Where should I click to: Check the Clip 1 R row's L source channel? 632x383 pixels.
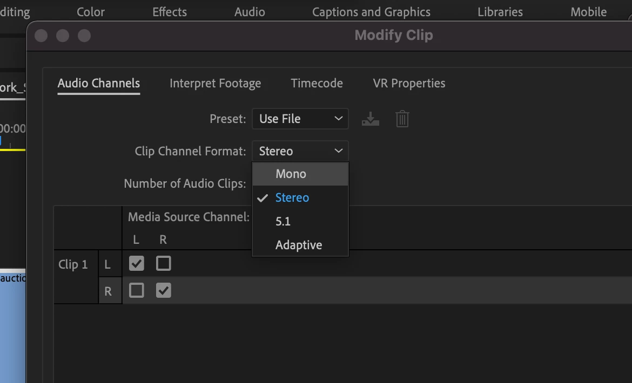point(136,290)
